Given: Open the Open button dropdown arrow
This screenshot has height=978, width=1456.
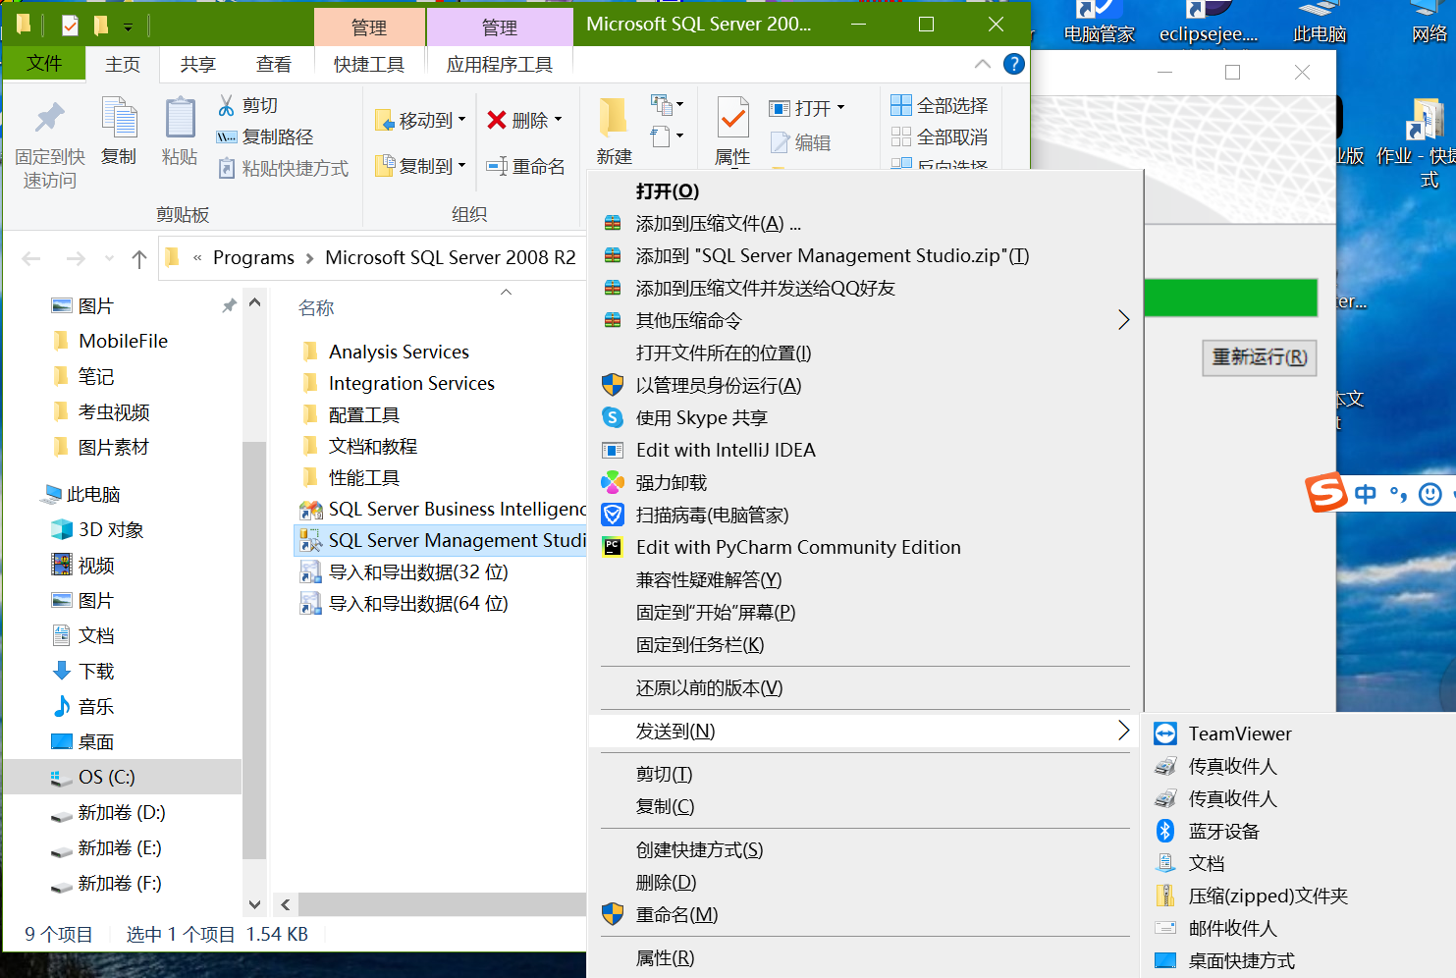Looking at the screenshot, I should 840,108.
